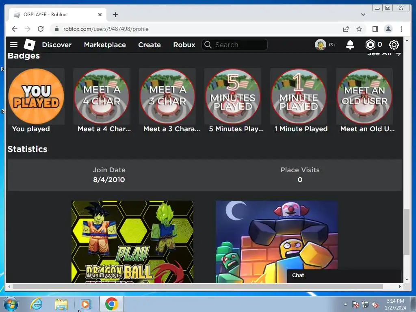
Task: Click the scroll down arrow
Action: coord(407,279)
